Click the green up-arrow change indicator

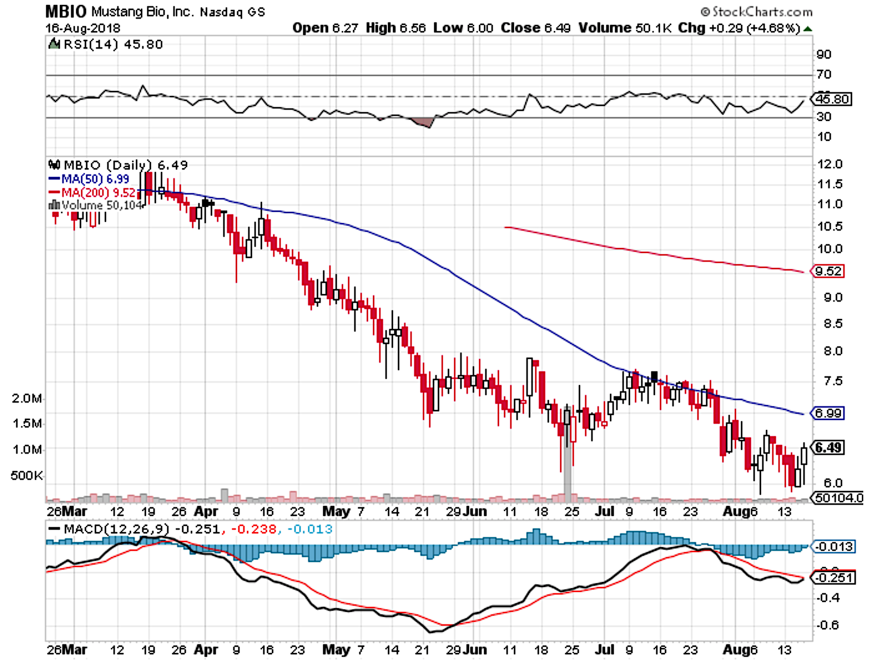tap(808, 29)
